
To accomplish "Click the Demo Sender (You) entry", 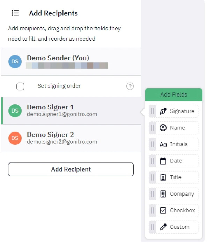I will point(71,62).
